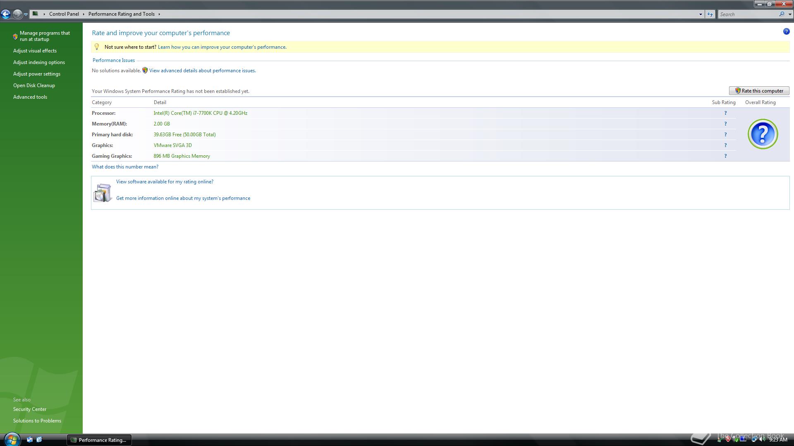Open What does this number mean link
Screen dimensions: 794x446
pos(125,167)
